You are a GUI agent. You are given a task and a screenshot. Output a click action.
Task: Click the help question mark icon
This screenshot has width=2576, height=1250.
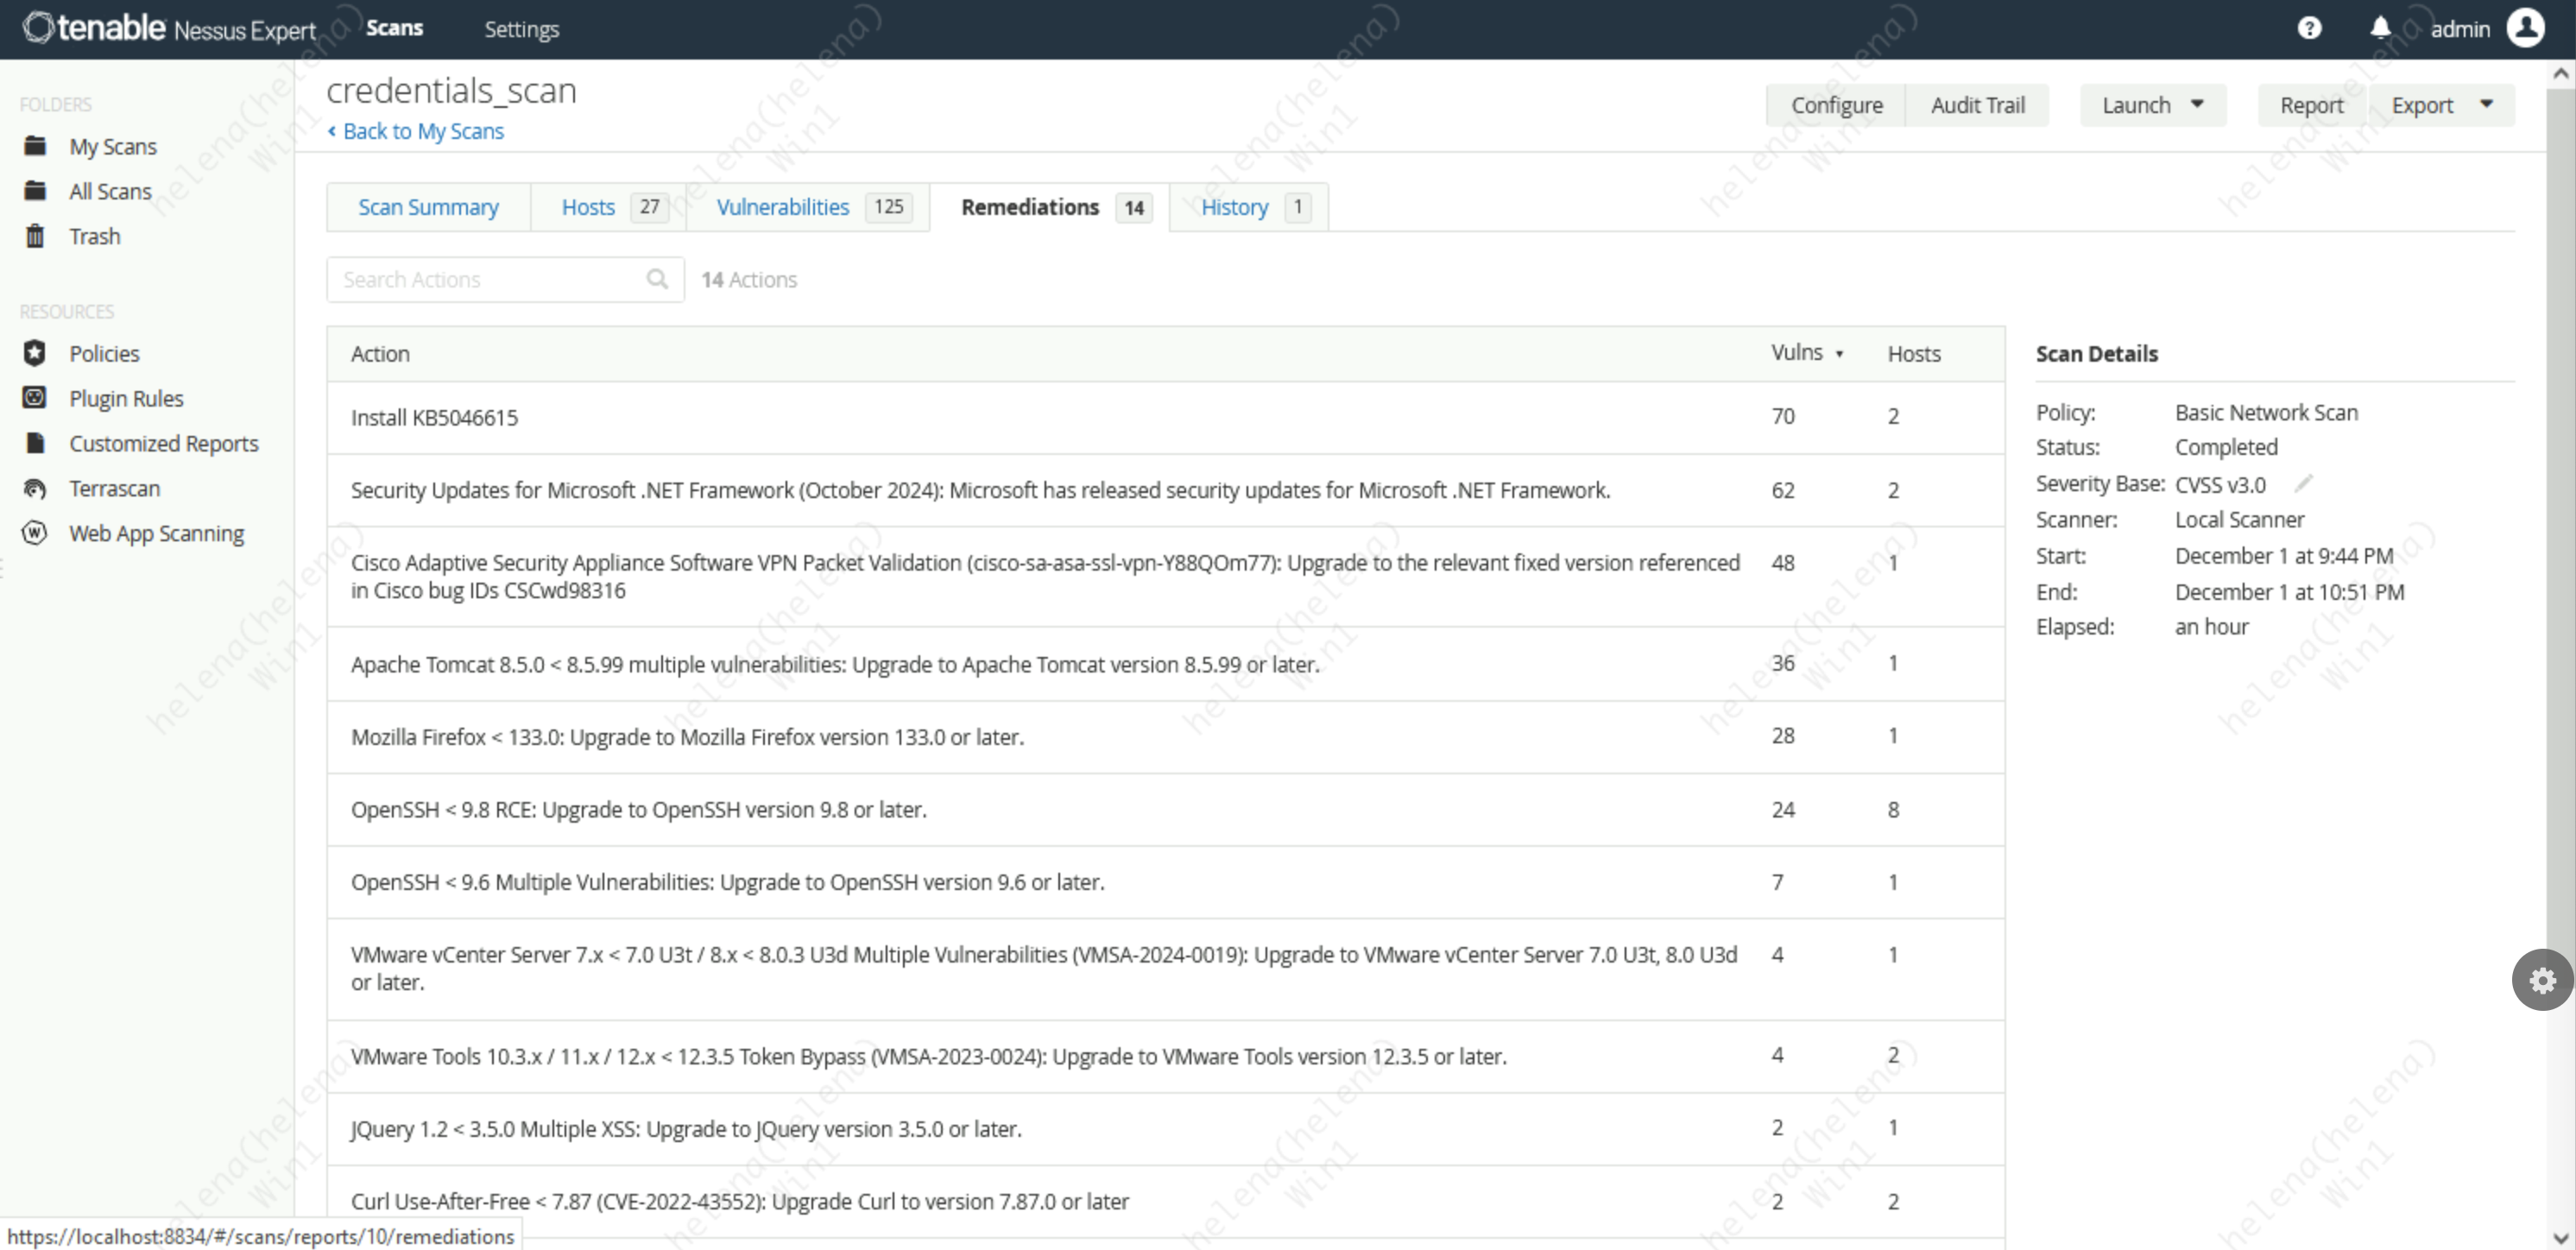click(2308, 28)
